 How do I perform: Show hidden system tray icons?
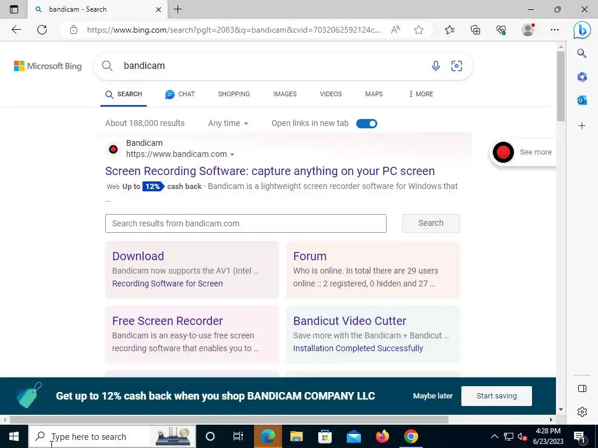494,436
